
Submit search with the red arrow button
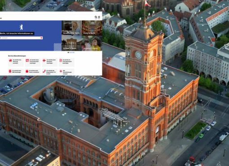[41, 38]
